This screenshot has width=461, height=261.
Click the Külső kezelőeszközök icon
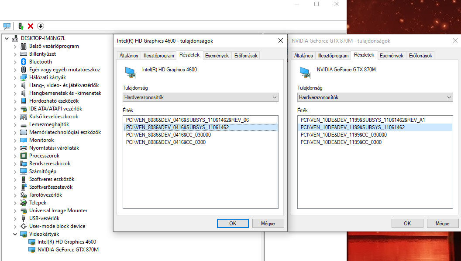pos(24,117)
